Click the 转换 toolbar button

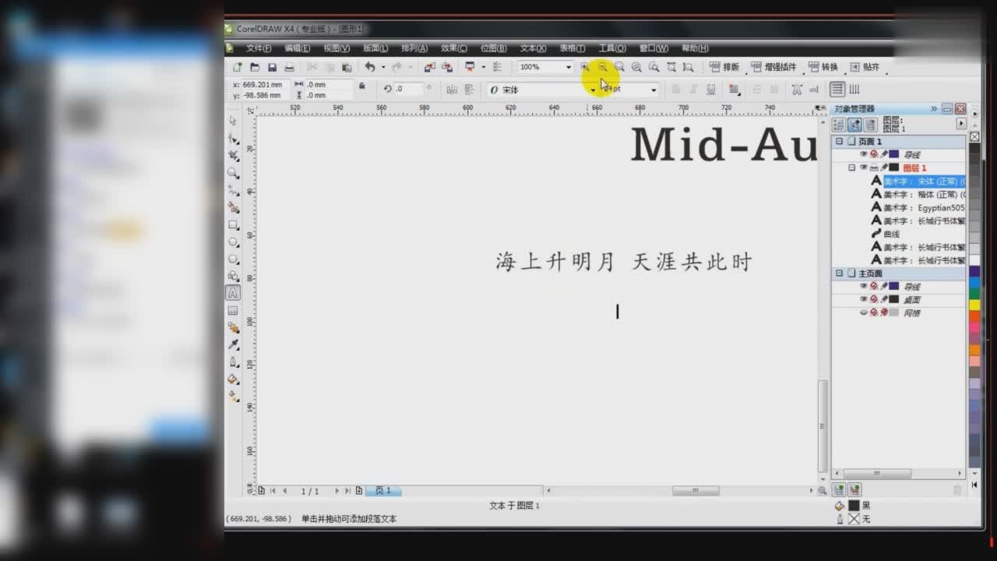[823, 68]
